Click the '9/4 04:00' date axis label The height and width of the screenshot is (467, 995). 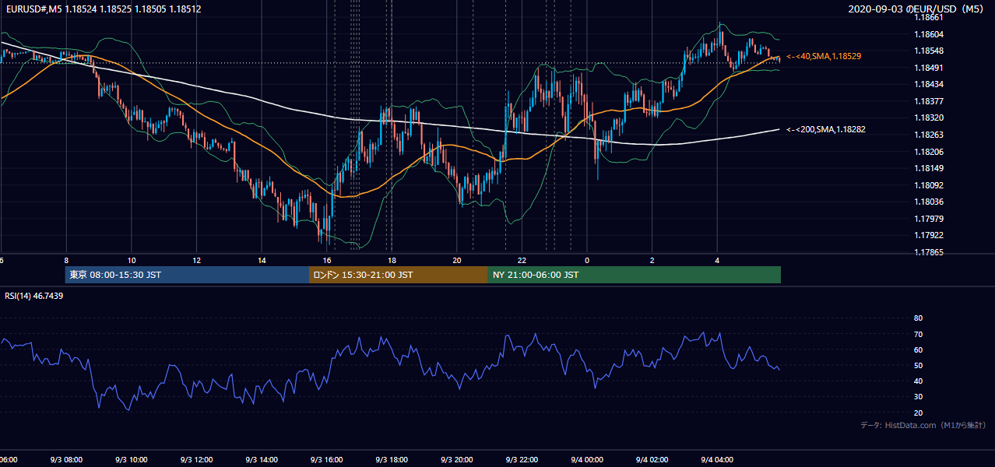coord(717,460)
